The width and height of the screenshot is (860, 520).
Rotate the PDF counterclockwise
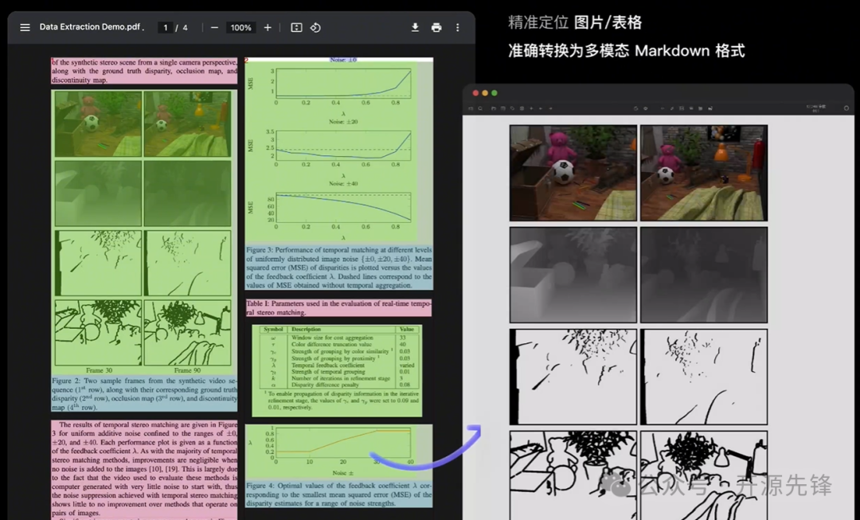pos(315,28)
